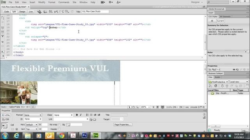
Task: Click the split cell icon in Properties
Action: 17,129
